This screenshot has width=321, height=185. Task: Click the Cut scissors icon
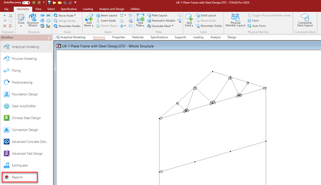click(x=11, y=15)
